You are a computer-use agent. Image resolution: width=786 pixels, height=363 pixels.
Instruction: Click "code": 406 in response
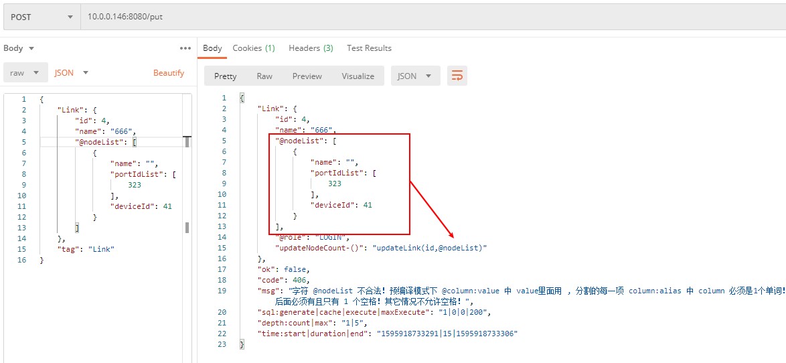click(283, 280)
